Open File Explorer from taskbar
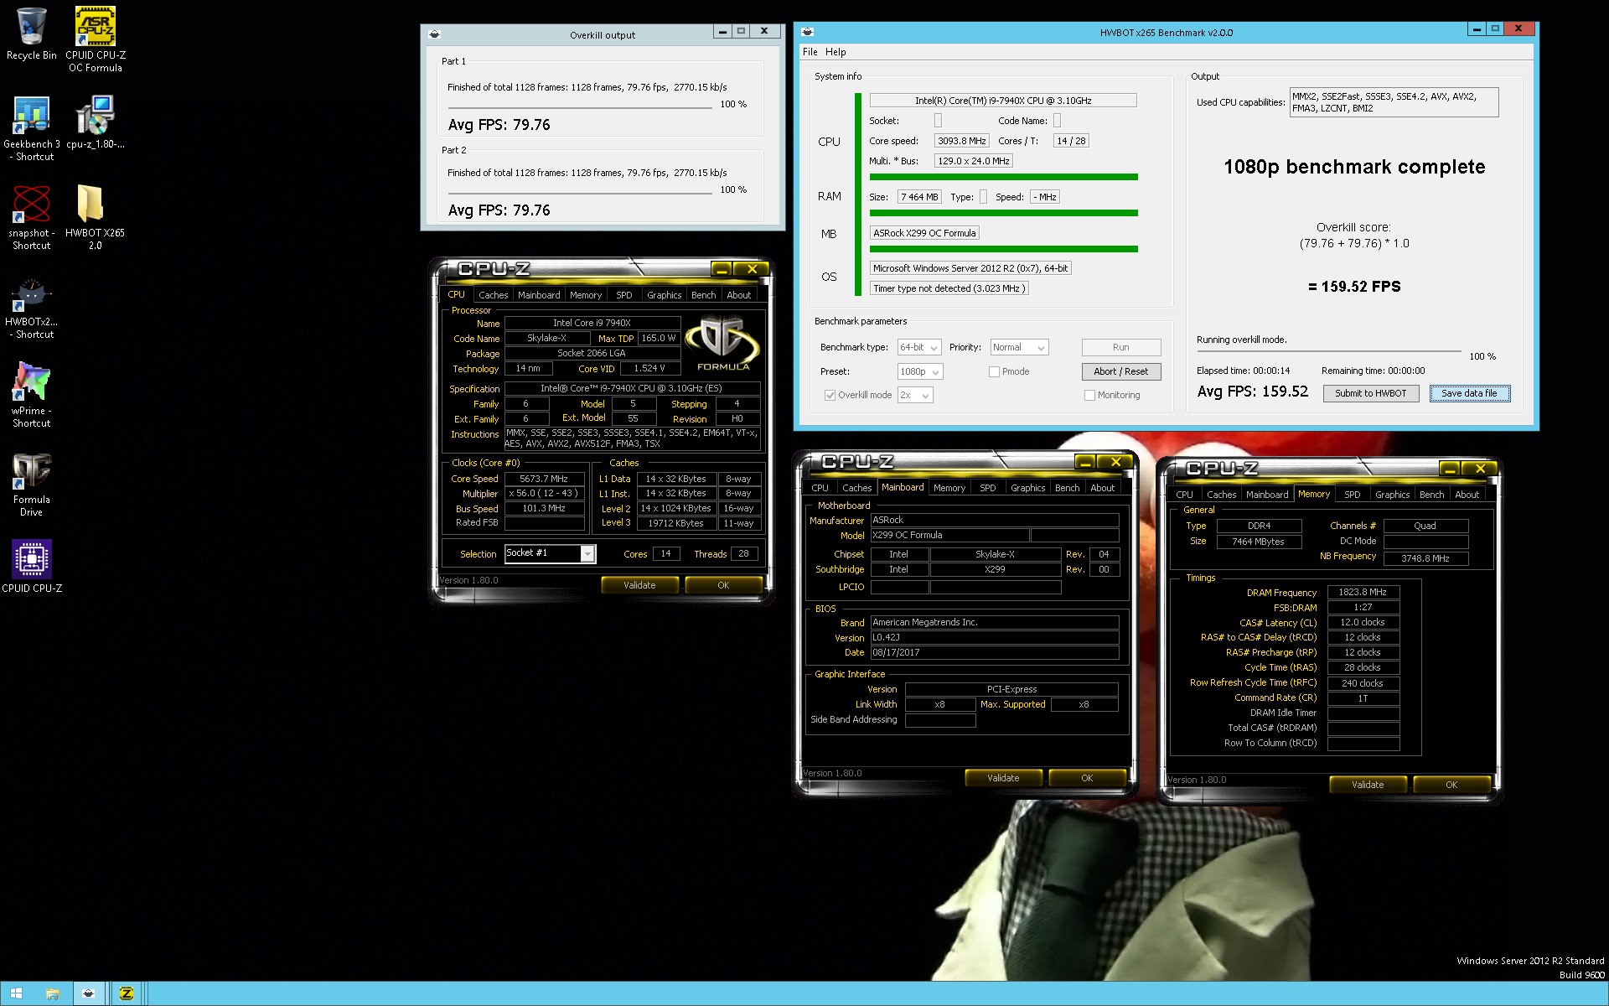 tap(52, 993)
